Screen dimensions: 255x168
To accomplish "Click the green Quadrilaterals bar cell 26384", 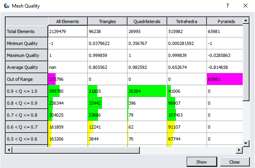I will (147, 91).
